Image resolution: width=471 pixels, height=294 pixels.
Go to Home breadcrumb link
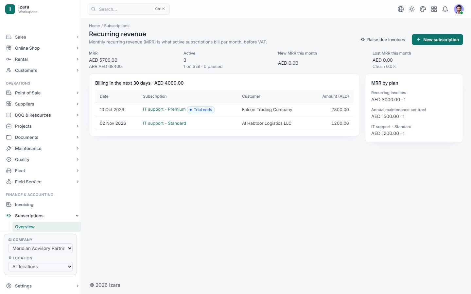[x=95, y=26]
